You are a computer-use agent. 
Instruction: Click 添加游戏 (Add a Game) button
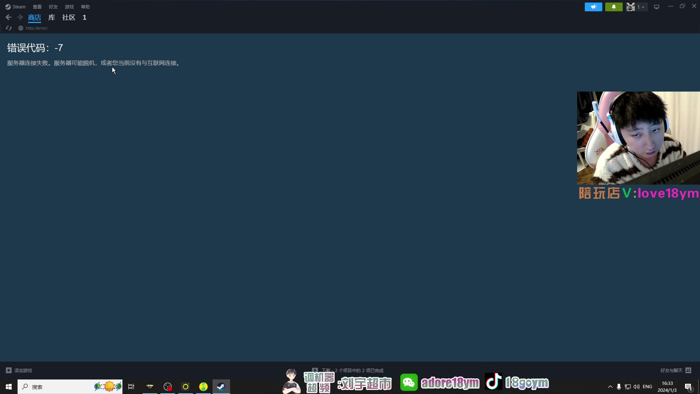point(19,370)
